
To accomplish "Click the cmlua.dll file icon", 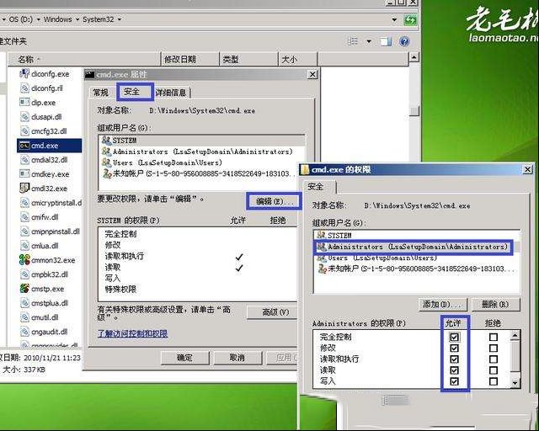I will pos(24,246).
